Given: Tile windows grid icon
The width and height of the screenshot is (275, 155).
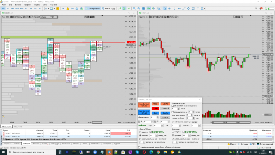Looking at the screenshot, I should (143, 8).
